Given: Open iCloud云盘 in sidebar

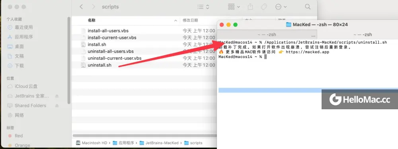Looking at the screenshot, I should 26,86.
